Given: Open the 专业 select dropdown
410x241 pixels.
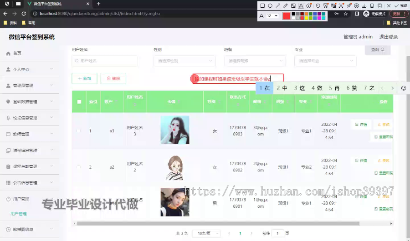Looking at the screenshot, I should 325,61.
